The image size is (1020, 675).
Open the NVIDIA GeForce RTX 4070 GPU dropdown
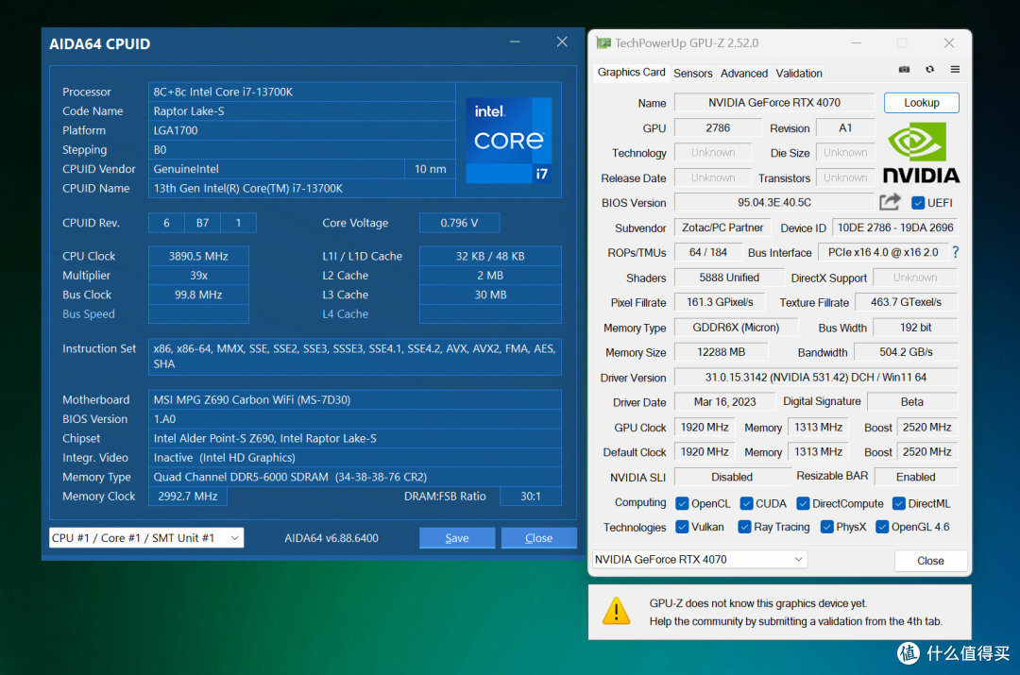699,559
